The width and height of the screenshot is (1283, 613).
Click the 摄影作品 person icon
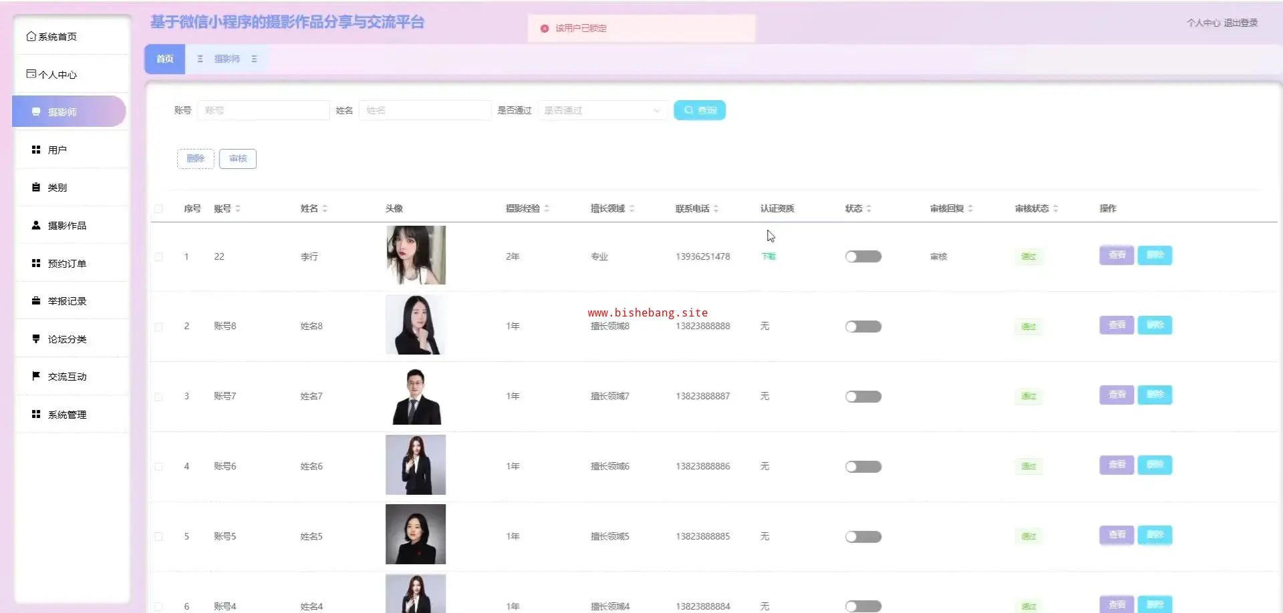36,226
